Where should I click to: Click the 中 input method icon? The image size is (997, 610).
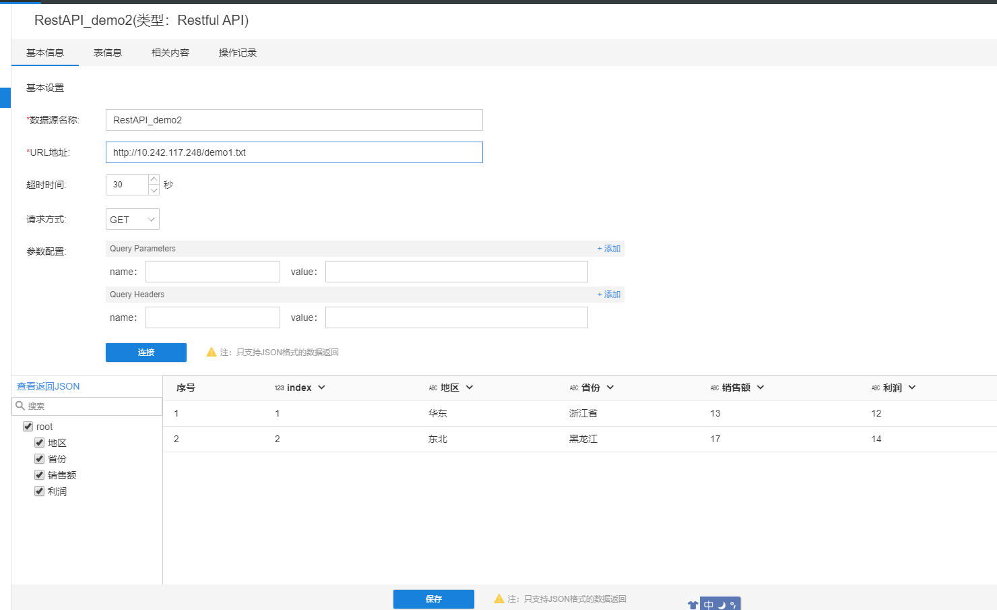(x=709, y=605)
